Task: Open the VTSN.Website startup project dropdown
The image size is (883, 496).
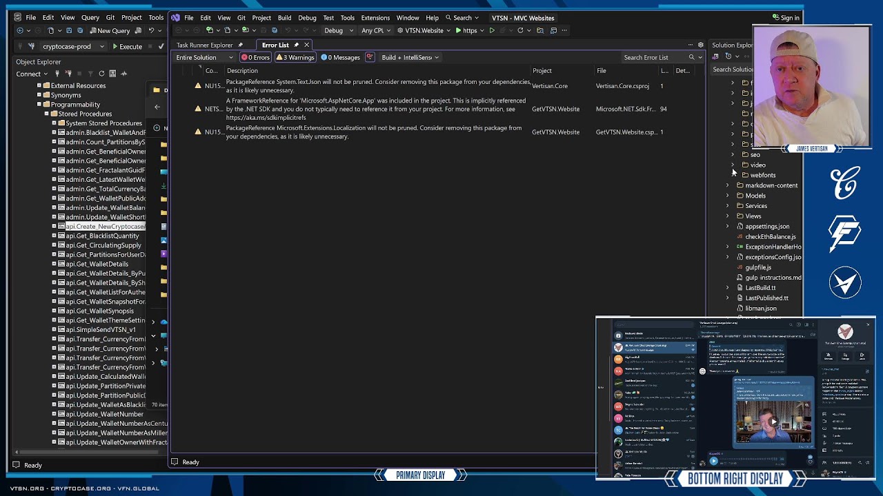Action: tap(424, 30)
